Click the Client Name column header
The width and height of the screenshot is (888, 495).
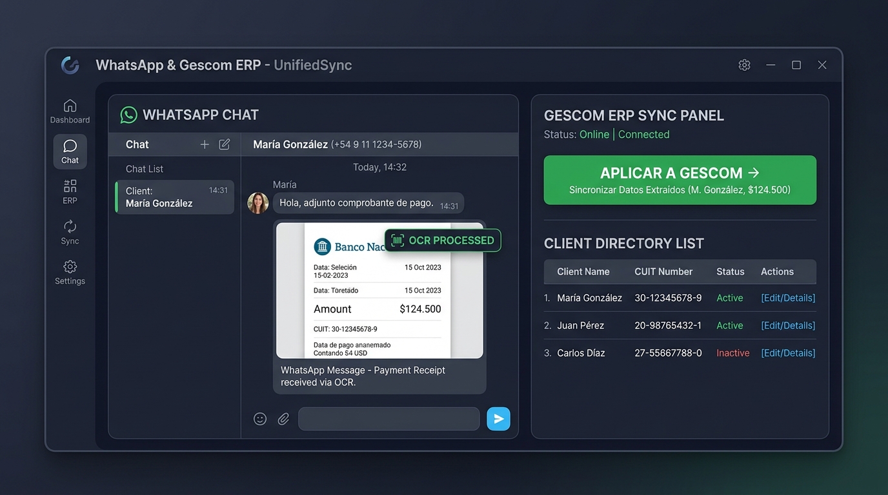583,271
